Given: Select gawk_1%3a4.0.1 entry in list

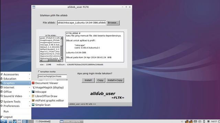Looking at the screenshot, I should coord(50,38).
